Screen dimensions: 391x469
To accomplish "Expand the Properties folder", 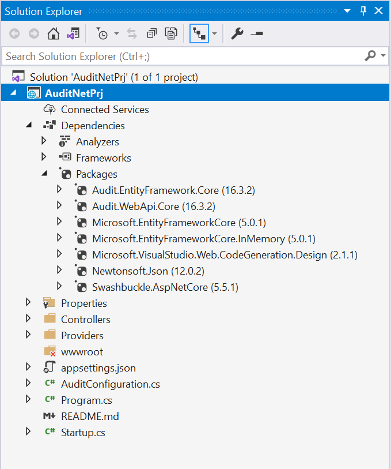I will 28,302.
